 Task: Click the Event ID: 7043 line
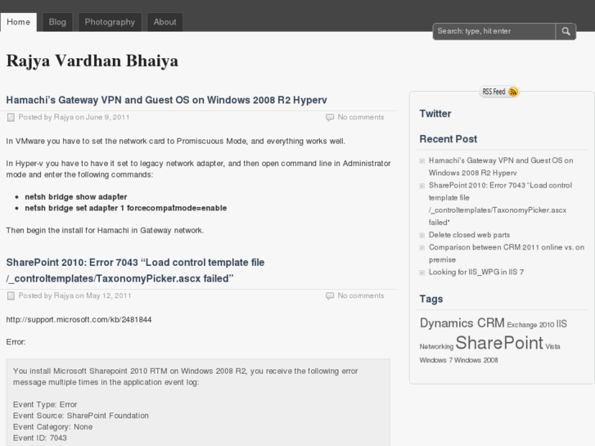pyautogui.click(x=40, y=438)
